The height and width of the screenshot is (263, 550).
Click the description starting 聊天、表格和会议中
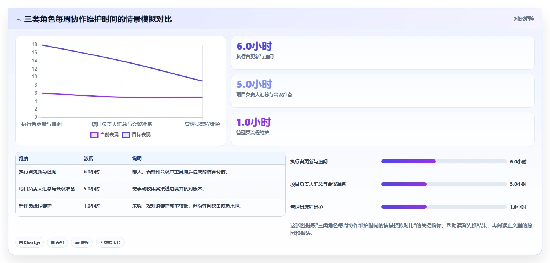point(180,172)
